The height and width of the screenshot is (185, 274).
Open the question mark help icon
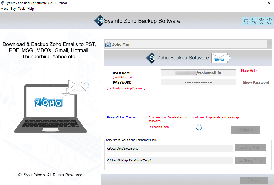pyautogui.click(x=261, y=21)
